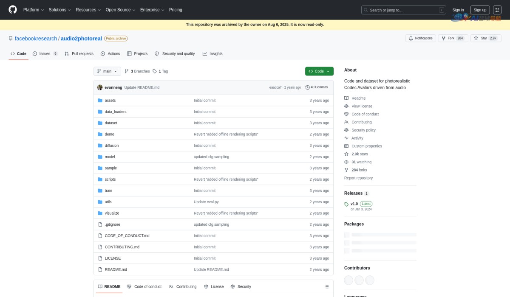Open the v1.0 release tag
Image resolution: width=510 pixels, height=297 pixels.
(x=354, y=204)
